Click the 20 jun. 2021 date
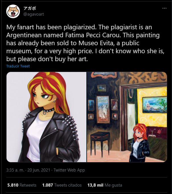 click(39, 170)
